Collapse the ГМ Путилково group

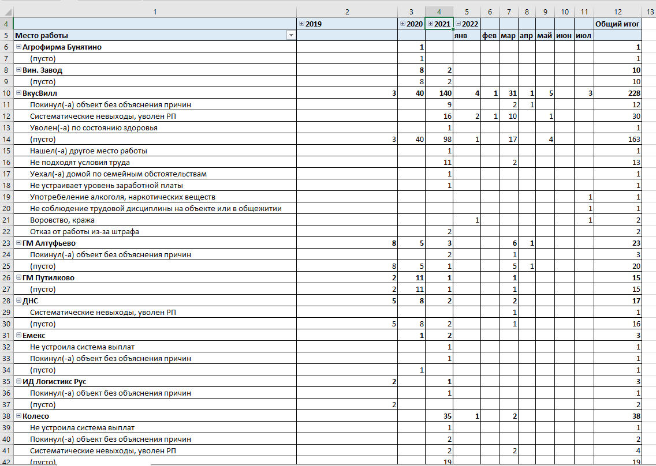pyautogui.click(x=18, y=277)
